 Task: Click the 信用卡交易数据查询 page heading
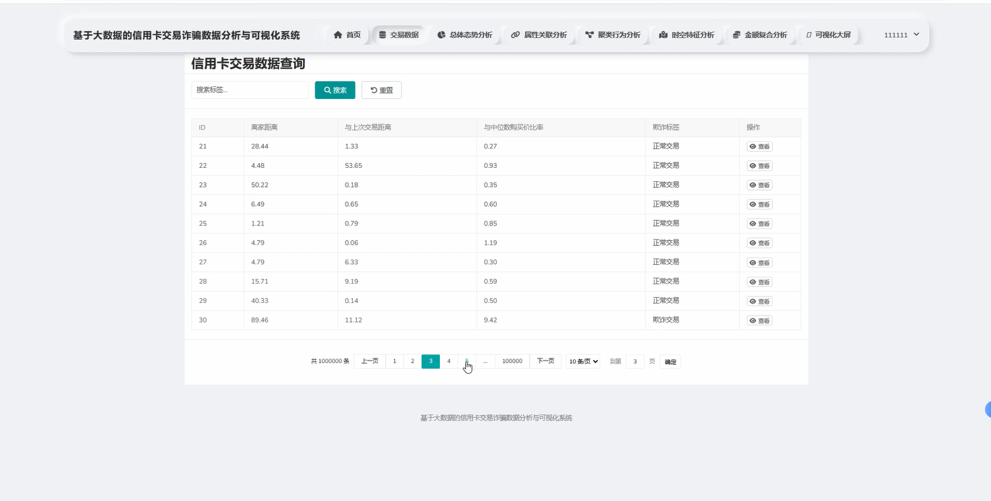click(248, 64)
